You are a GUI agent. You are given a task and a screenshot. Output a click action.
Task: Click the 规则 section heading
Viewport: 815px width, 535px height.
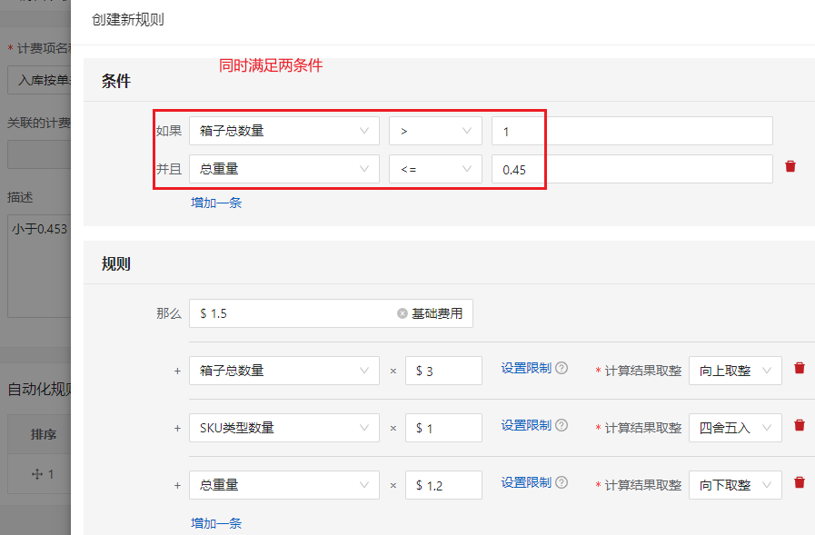[116, 263]
